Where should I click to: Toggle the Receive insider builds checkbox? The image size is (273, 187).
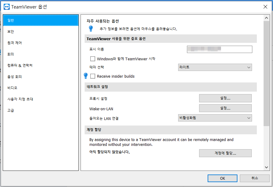[x=93, y=76]
